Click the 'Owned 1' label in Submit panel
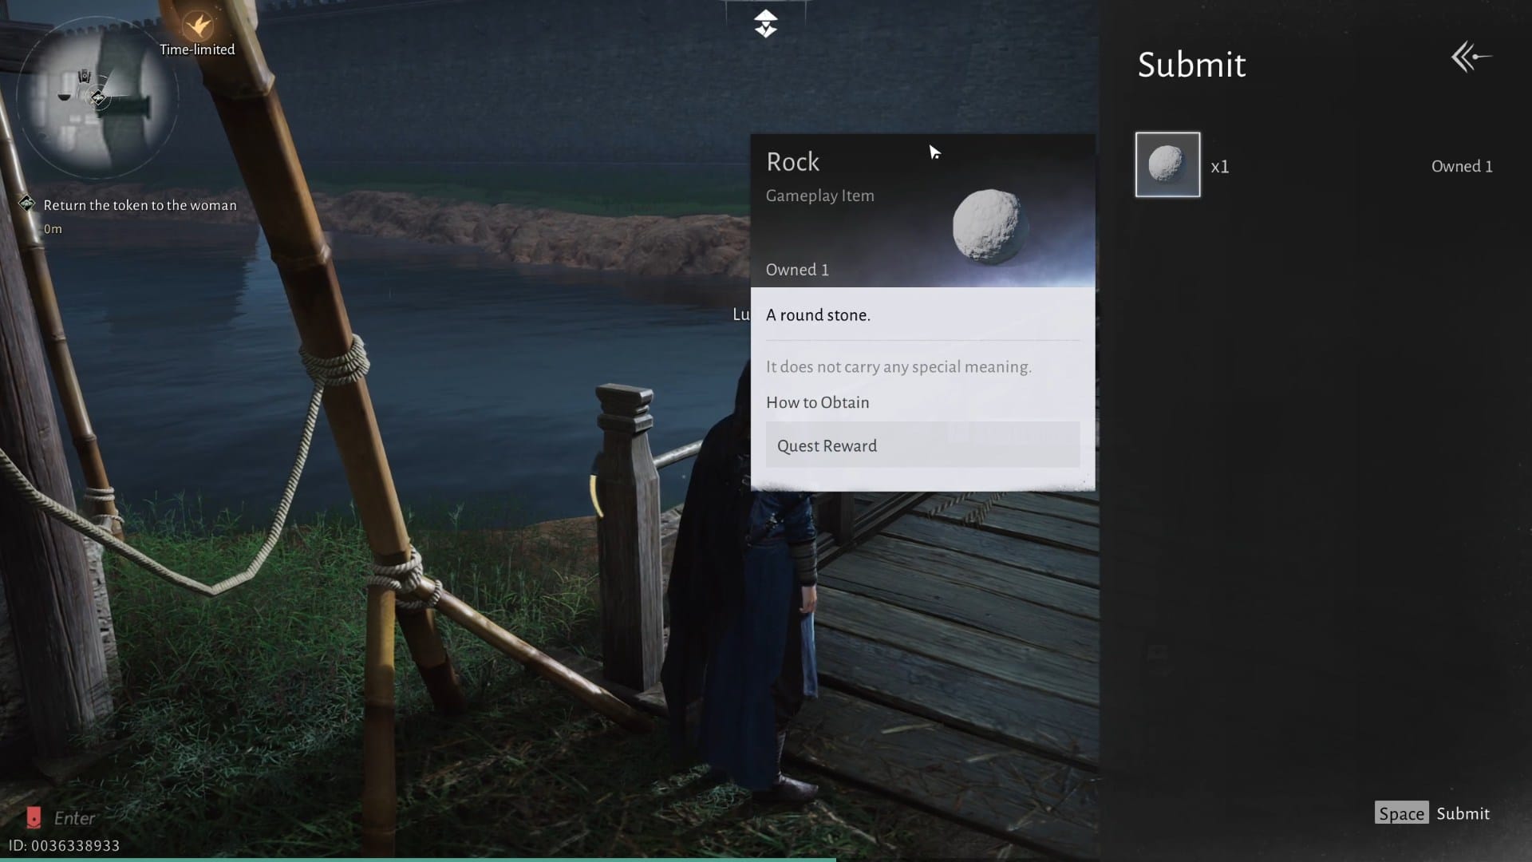 click(1461, 167)
